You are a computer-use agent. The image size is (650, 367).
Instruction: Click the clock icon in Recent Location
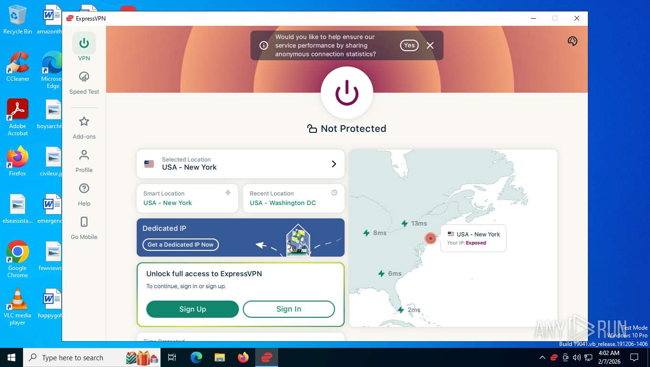[334, 193]
